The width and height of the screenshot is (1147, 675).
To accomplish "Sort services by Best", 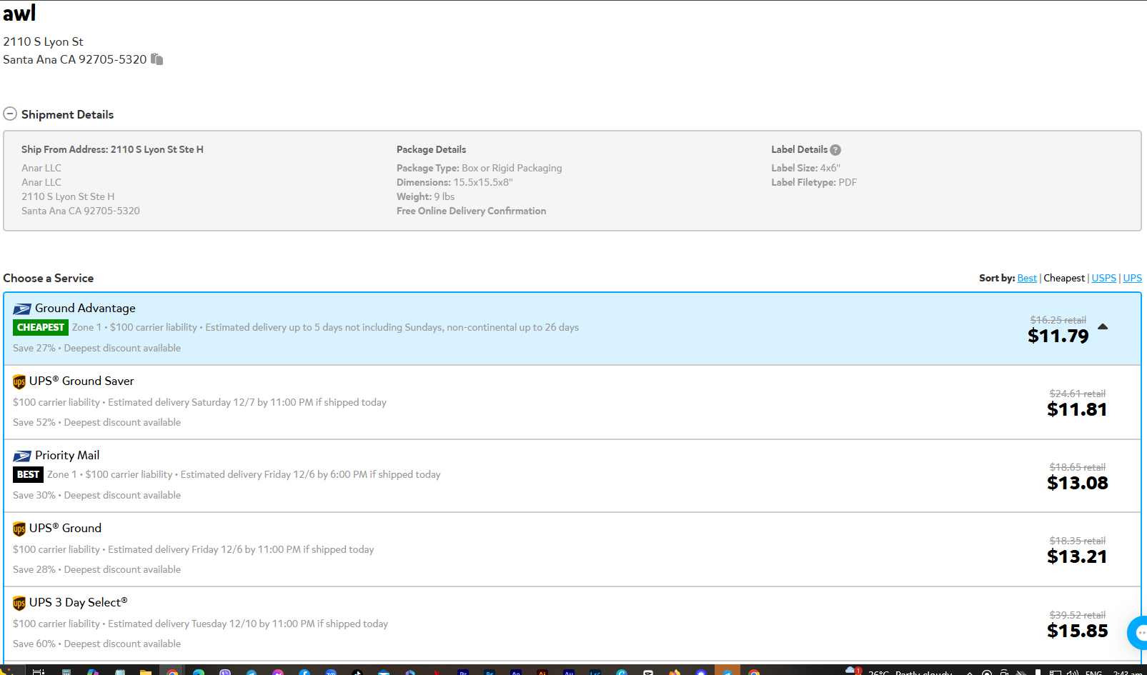I will point(1027,278).
